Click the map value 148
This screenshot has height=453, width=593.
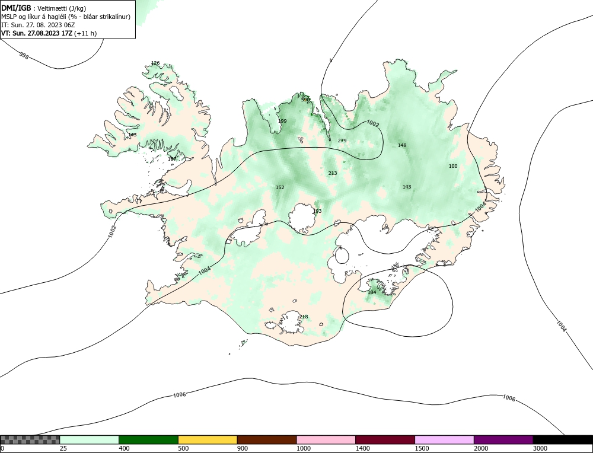click(x=402, y=145)
